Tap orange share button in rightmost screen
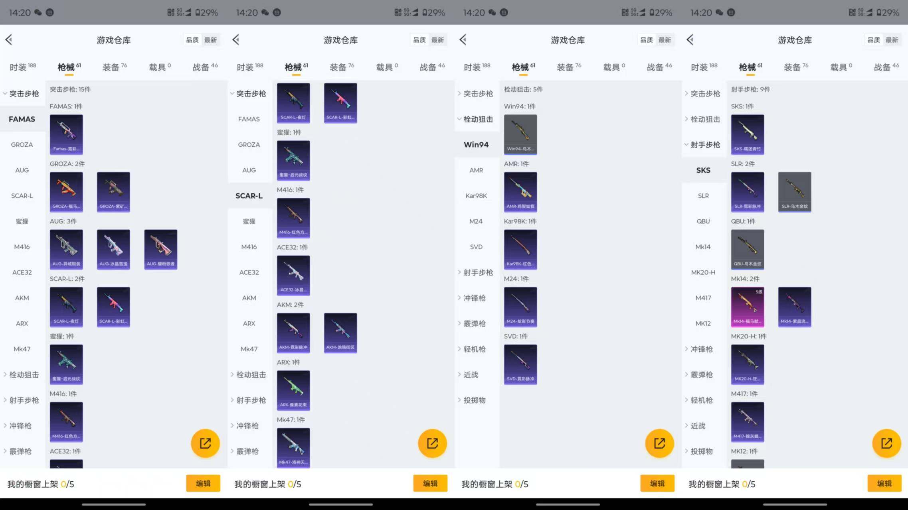The height and width of the screenshot is (510, 908). tap(886, 443)
